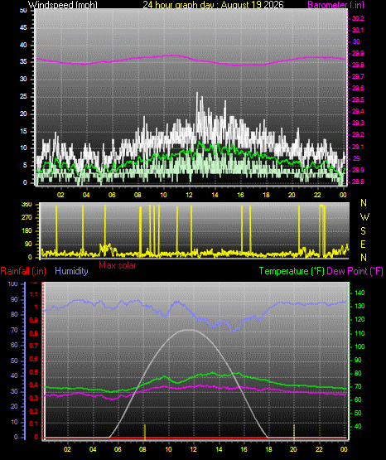The image size is (386, 460).
Task: Click the "360" wind direction axis value
Action: [x=27, y=205]
